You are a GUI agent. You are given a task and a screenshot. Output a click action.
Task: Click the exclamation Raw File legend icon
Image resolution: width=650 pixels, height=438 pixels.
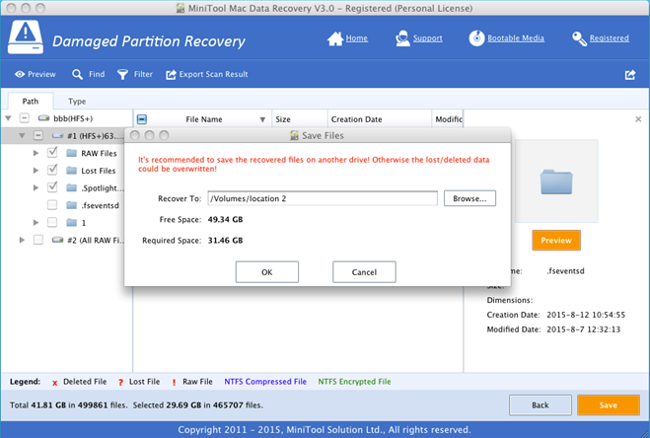coord(174,383)
